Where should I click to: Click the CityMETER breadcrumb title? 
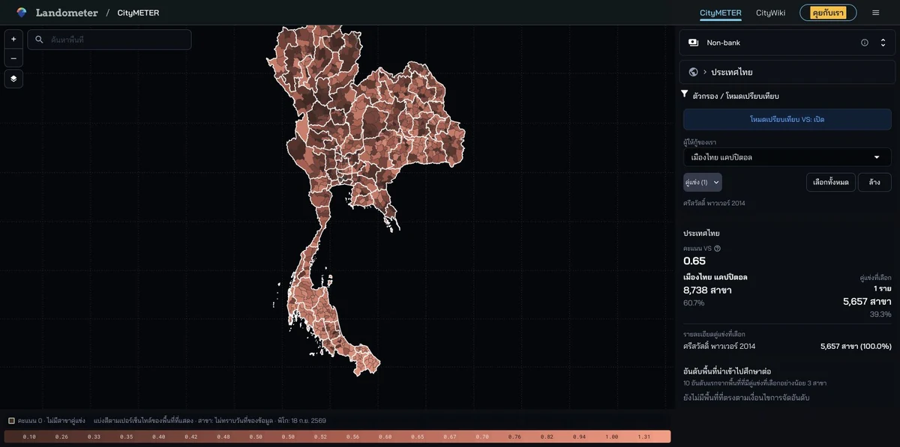[138, 13]
